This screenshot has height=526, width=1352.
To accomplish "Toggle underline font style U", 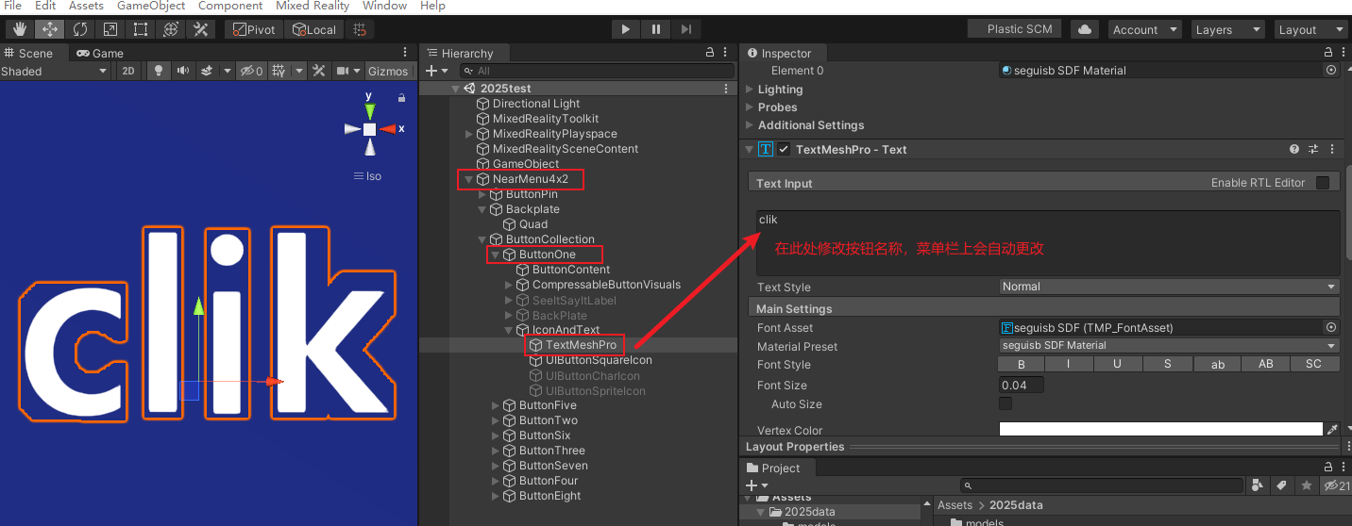I will 1117,364.
